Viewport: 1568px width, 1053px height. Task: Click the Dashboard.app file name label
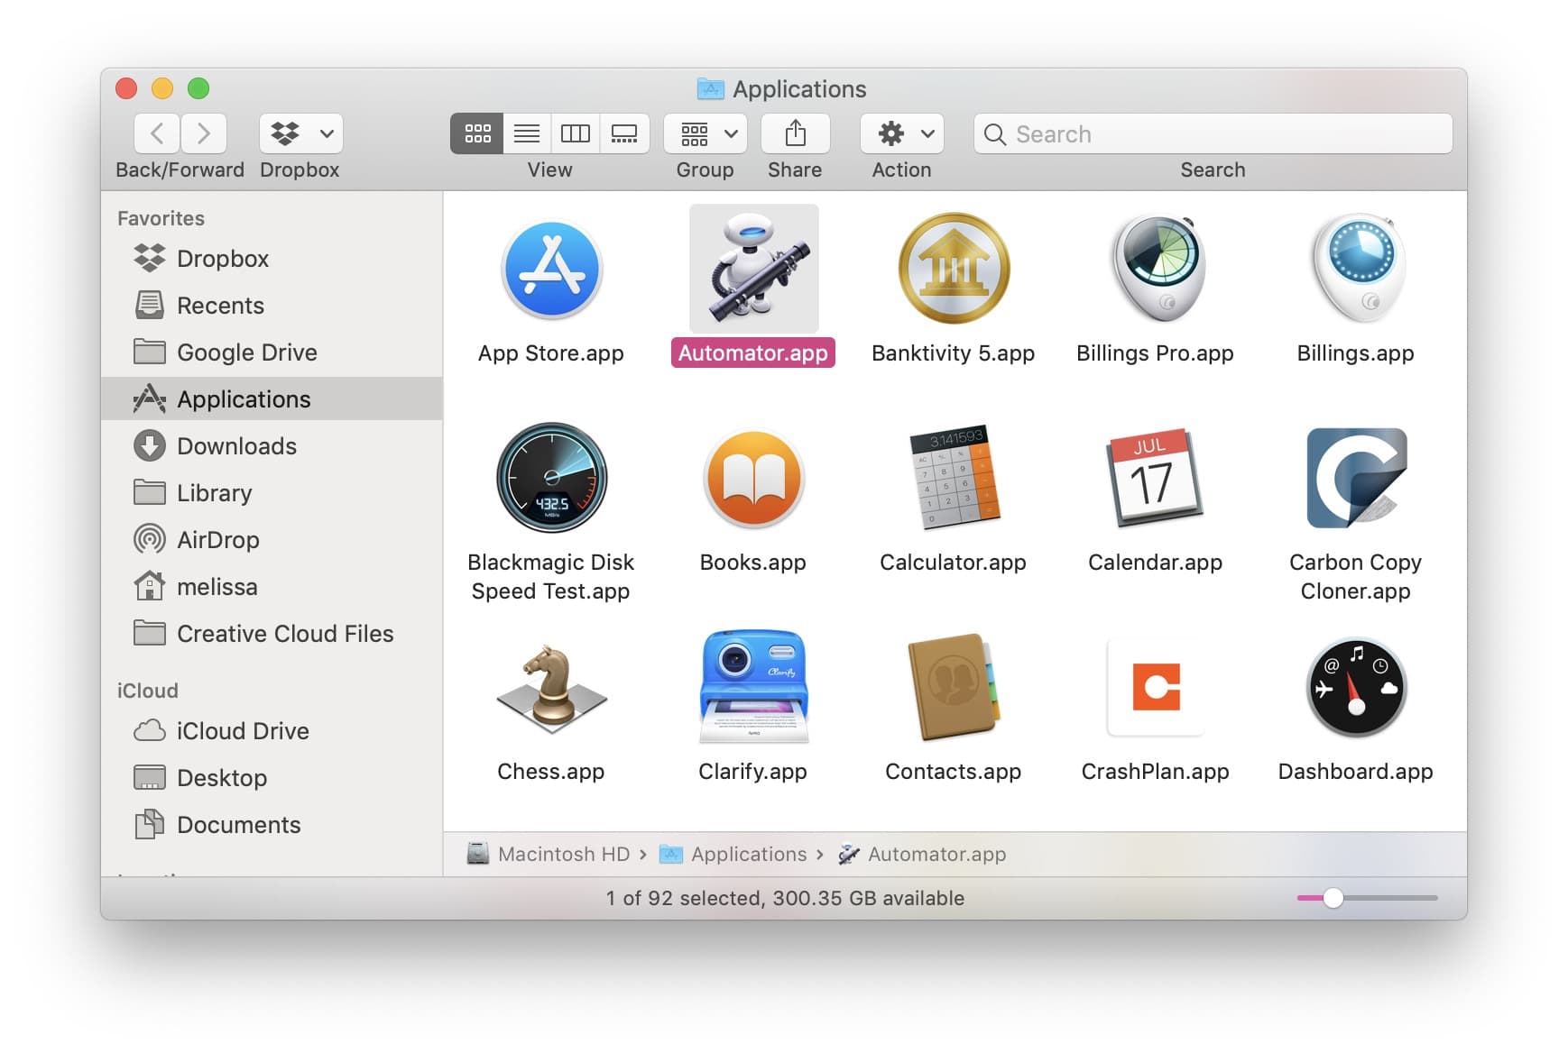(x=1356, y=771)
